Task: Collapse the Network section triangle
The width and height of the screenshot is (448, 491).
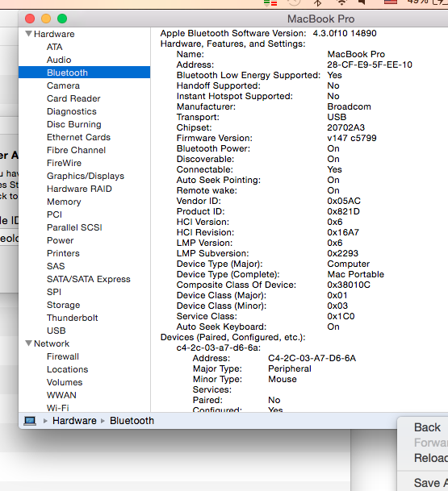Action: 28,343
